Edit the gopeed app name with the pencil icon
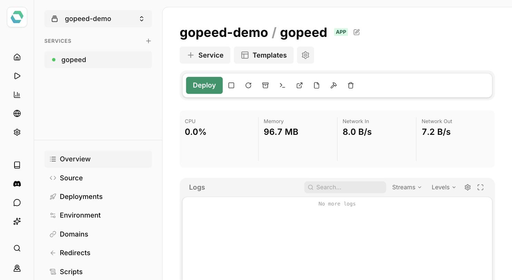This screenshot has height=280, width=512. (356, 32)
